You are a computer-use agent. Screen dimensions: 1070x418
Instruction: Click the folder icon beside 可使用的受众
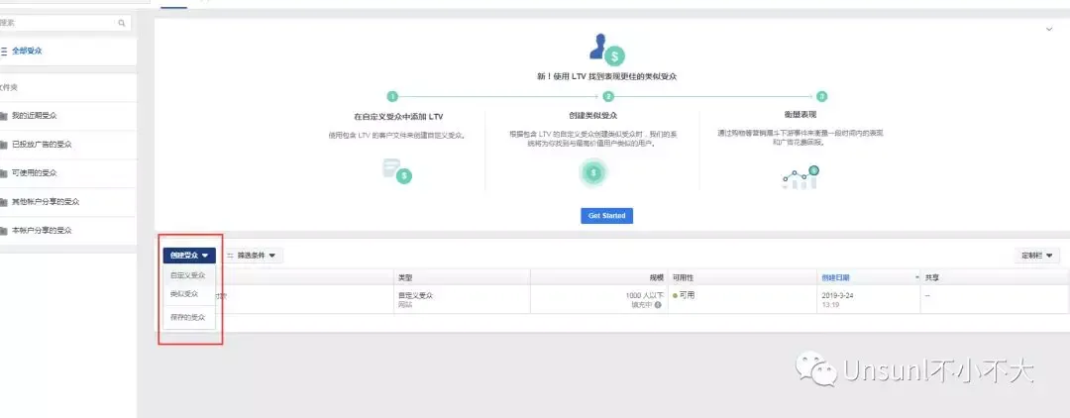(x=3, y=173)
